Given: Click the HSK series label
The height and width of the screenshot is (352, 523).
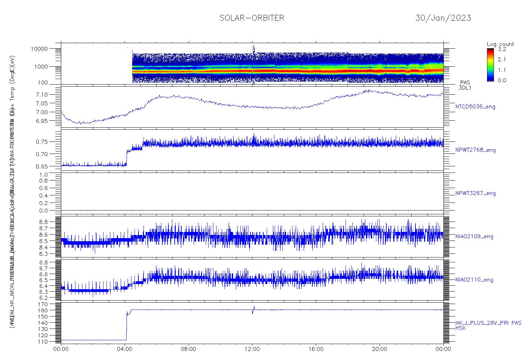Looking at the screenshot, I should point(460,328).
